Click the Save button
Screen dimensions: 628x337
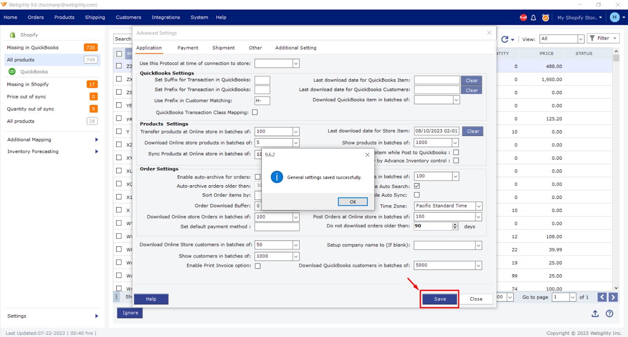point(440,299)
